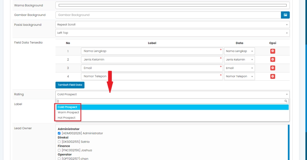The width and height of the screenshot is (307, 160).
Task: Click the search magnifier in Rating dropdown
Action: [x=286, y=101]
